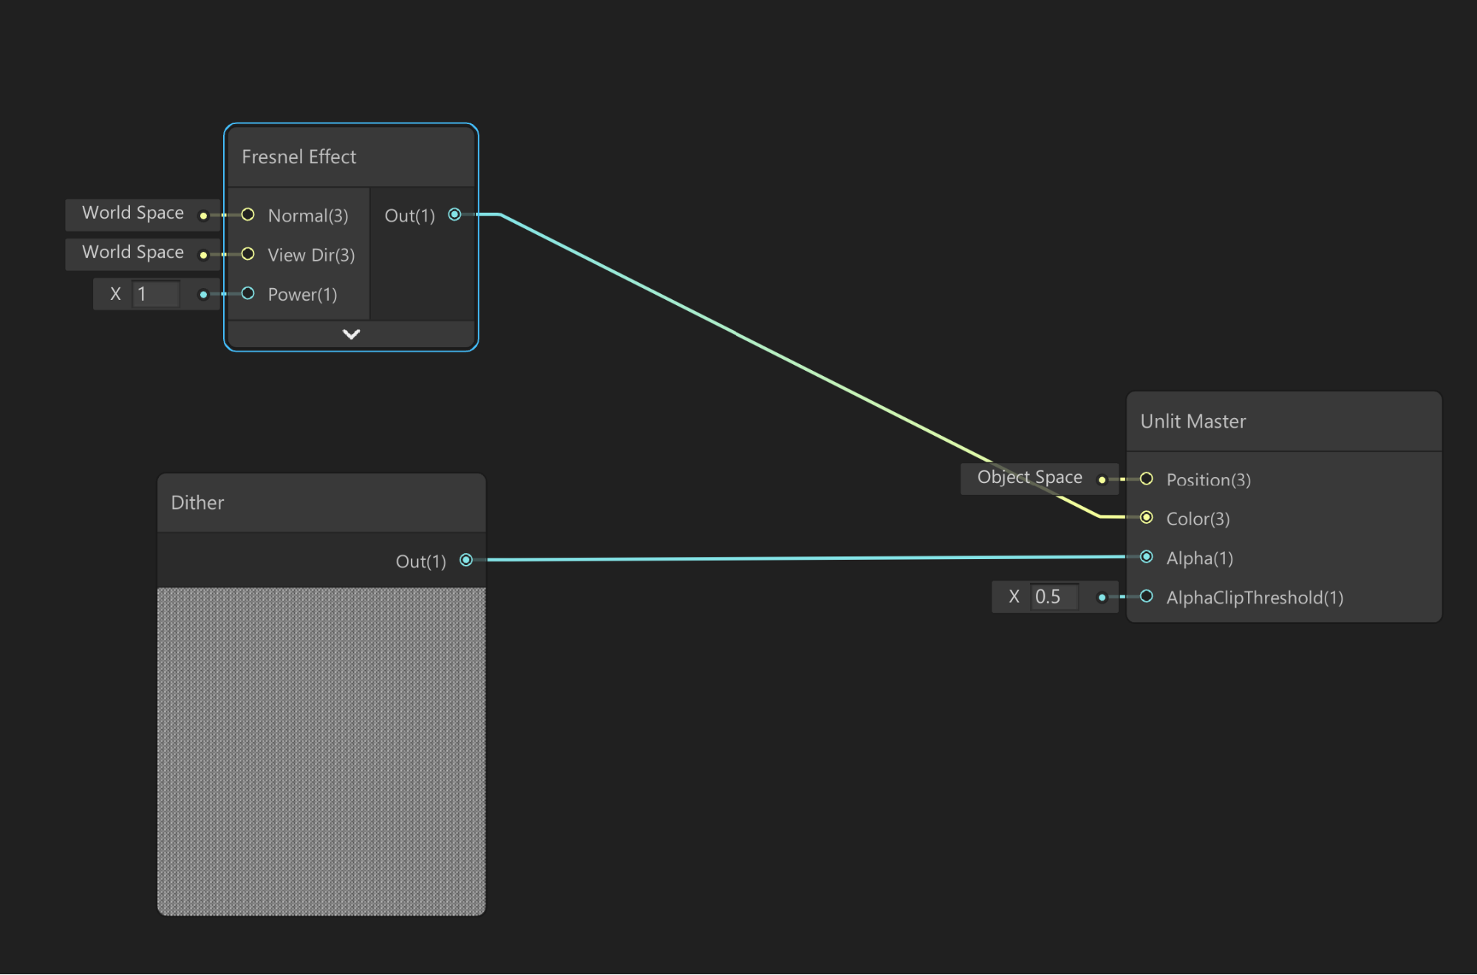Click the View Dir(3) input port
The image size is (1477, 975).
(248, 255)
